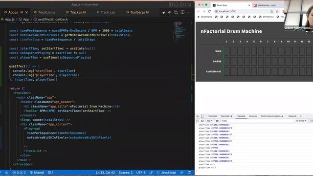Switch to the Track.js tab
The height and width of the screenshot is (176, 313).
(x=76, y=12)
